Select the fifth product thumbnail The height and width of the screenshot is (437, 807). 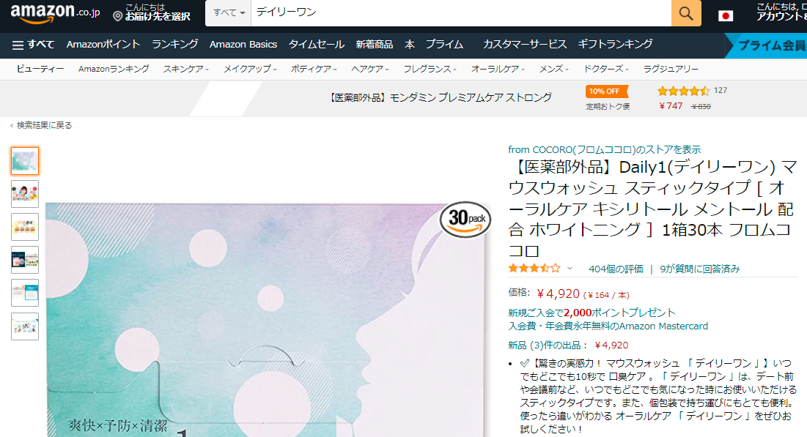(25, 293)
